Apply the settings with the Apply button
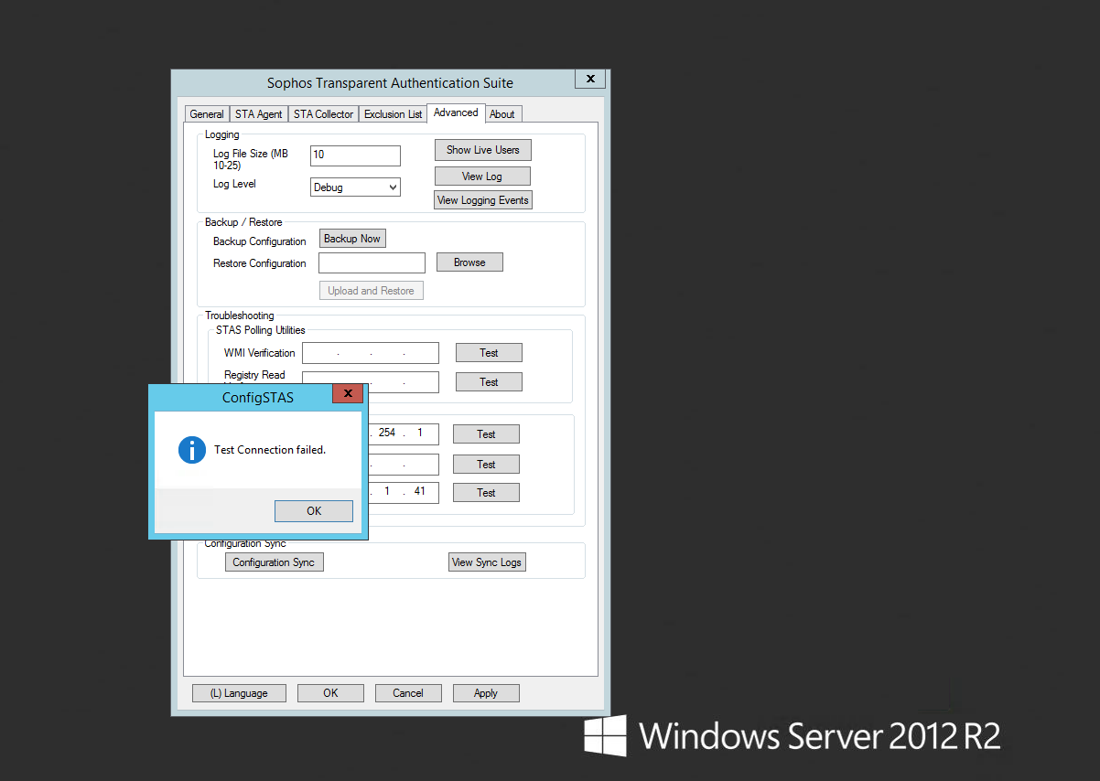Image resolution: width=1100 pixels, height=781 pixels. (x=486, y=693)
